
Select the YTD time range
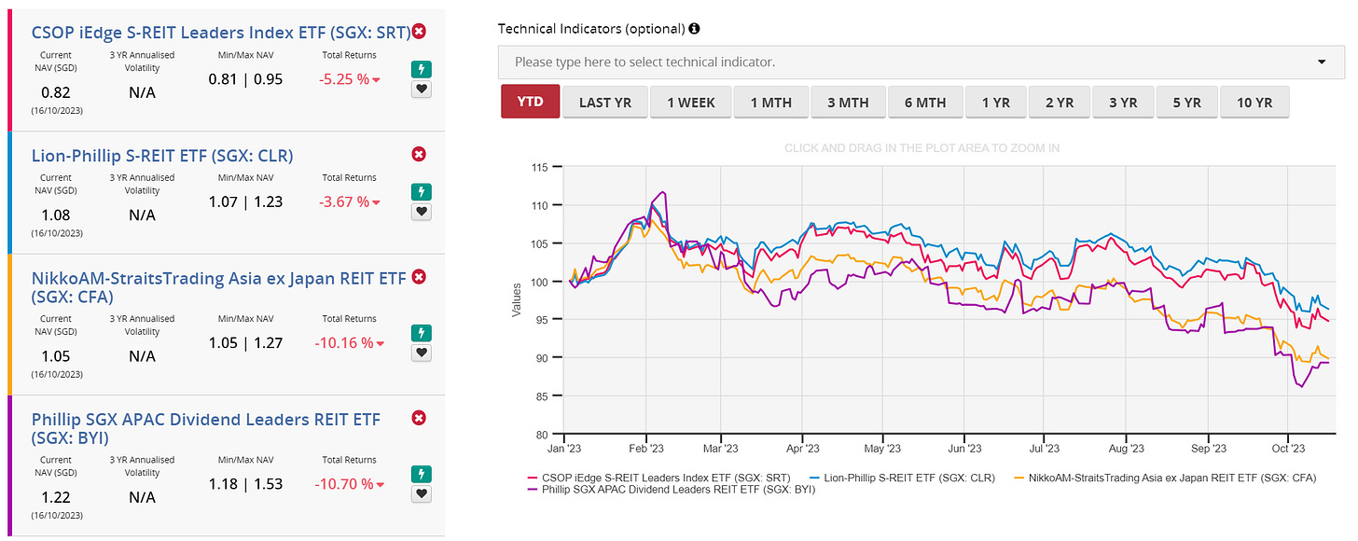tap(530, 103)
